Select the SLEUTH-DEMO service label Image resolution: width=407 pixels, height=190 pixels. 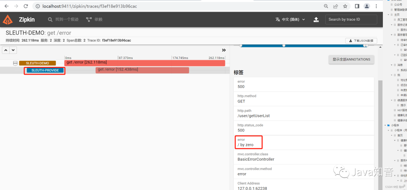37,63
